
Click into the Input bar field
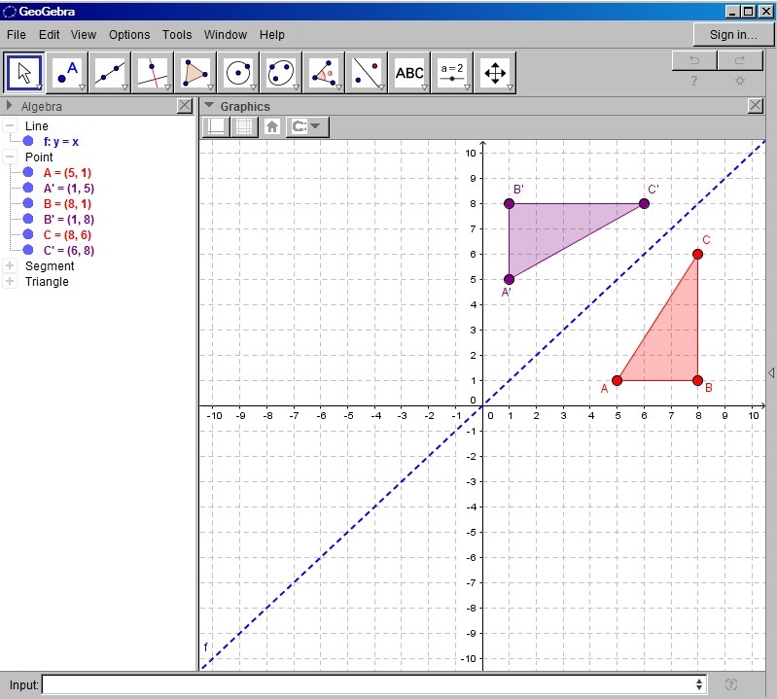pos(370,685)
